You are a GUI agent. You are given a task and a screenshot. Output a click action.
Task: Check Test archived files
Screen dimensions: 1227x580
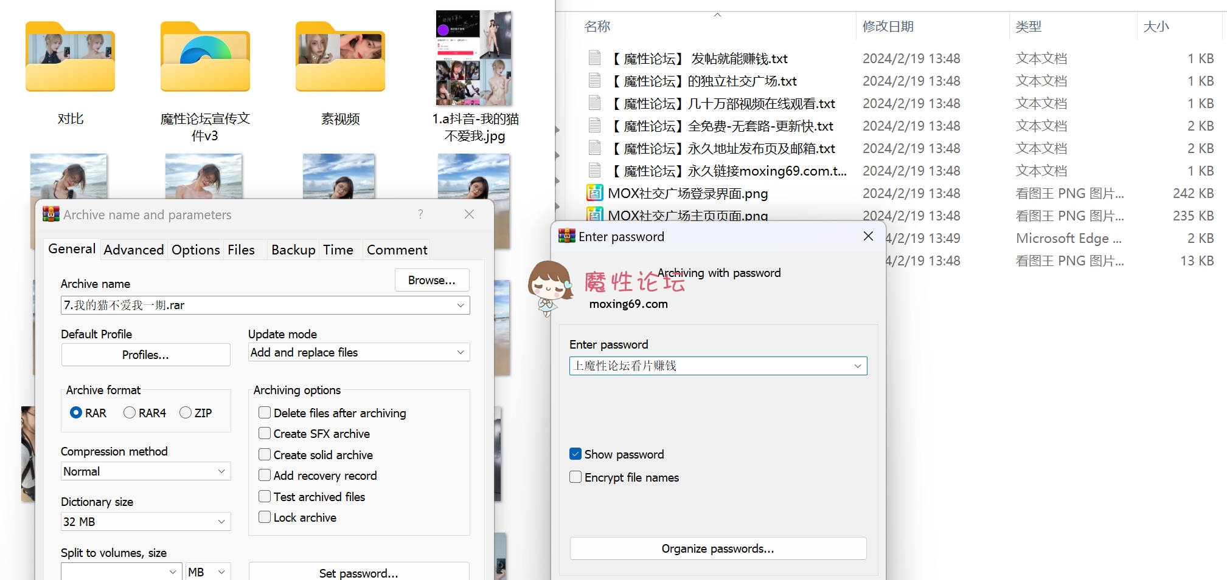pos(265,496)
